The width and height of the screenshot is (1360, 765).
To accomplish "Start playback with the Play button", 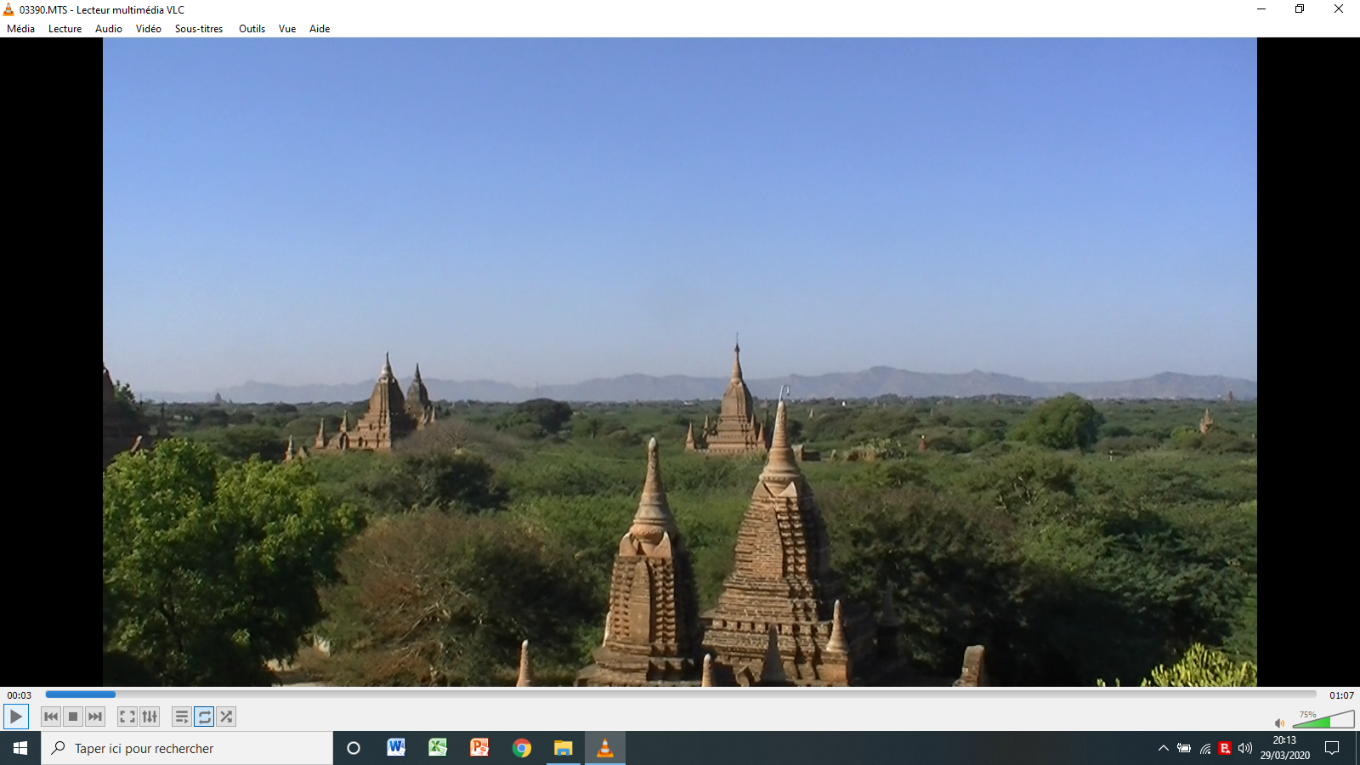I will coord(16,717).
